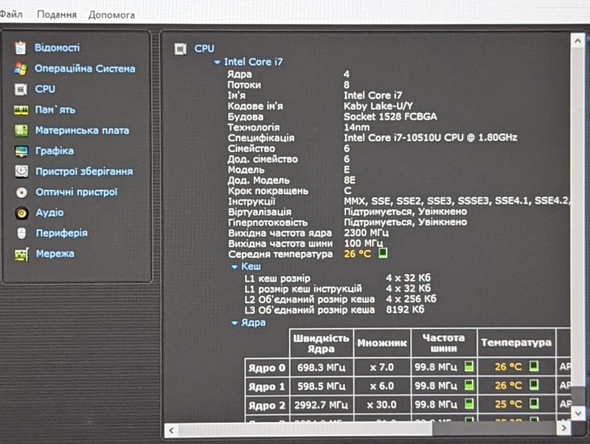
Task: Click the Аудіо speaker icon
Action: point(22,212)
